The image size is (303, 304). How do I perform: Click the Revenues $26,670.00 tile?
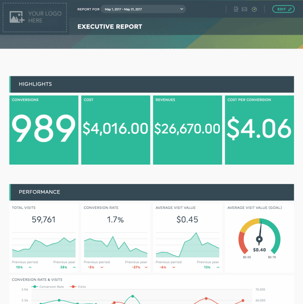[x=187, y=130]
